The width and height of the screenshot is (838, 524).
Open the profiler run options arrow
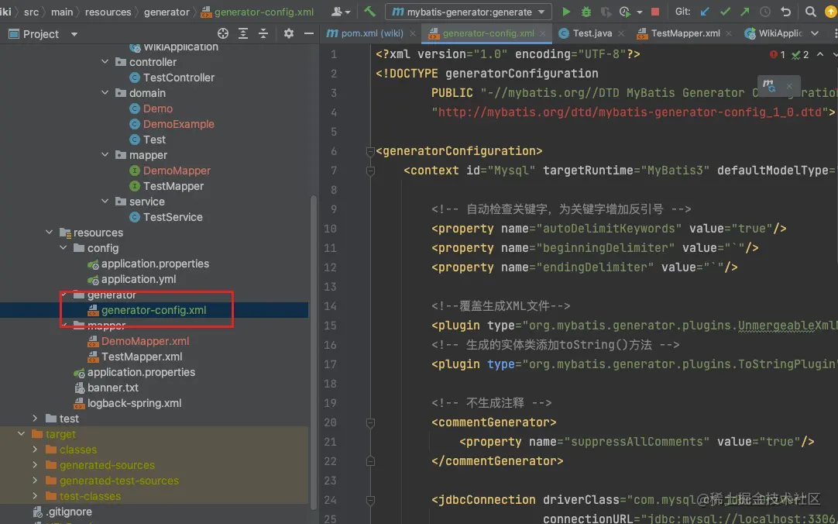pyautogui.click(x=639, y=12)
